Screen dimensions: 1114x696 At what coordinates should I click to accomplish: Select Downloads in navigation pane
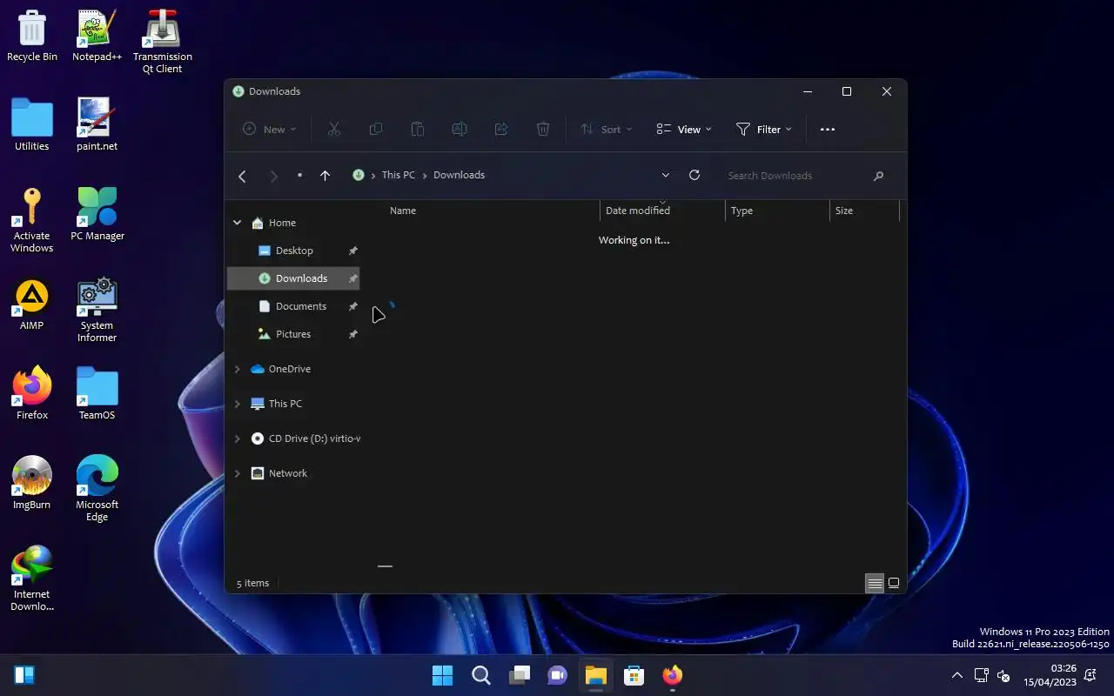(293, 278)
